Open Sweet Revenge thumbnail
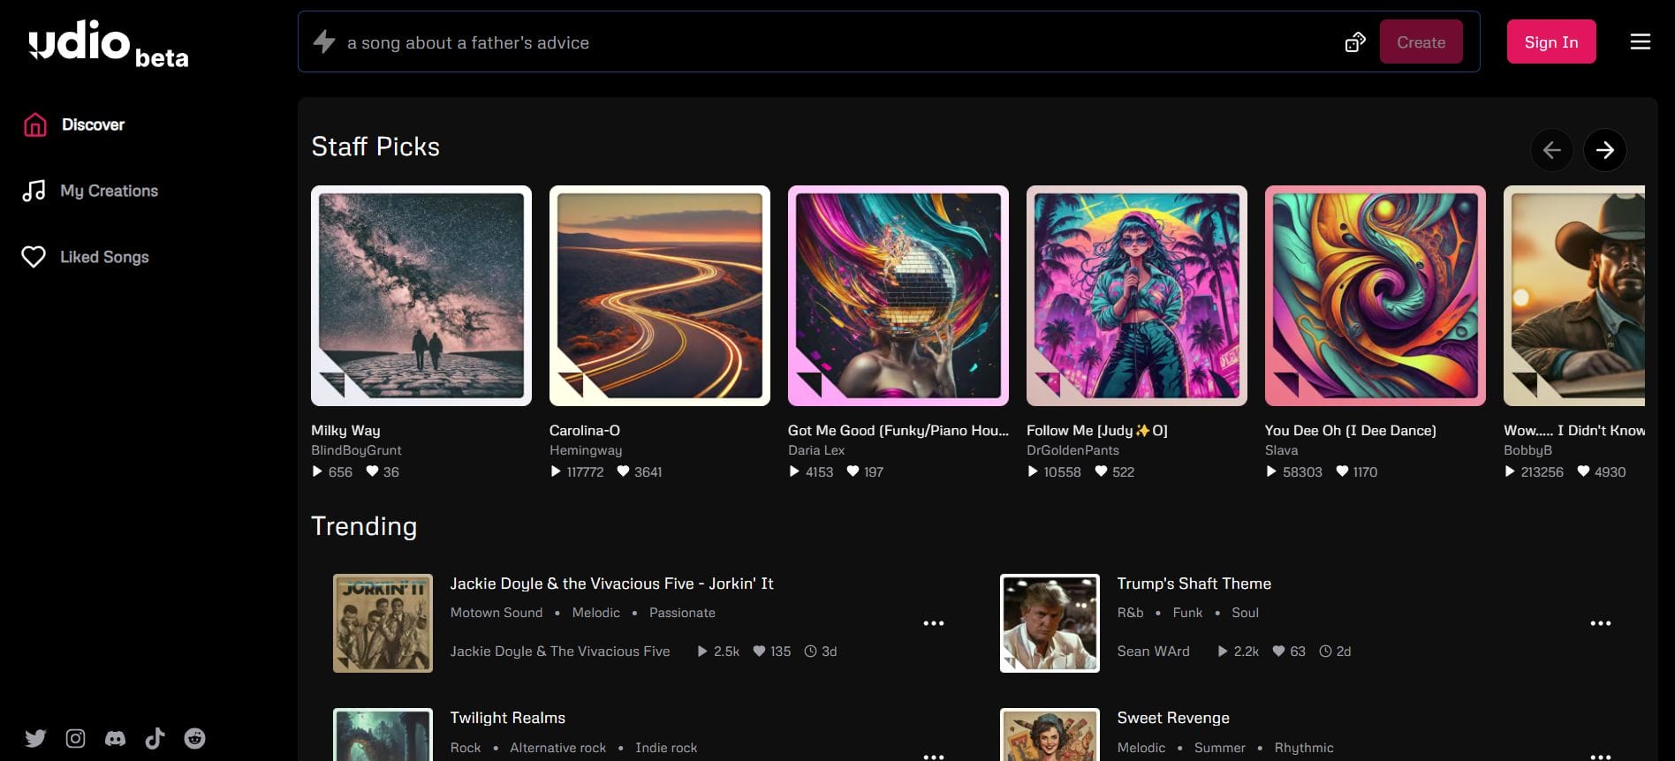This screenshot has height=761, width=1675. click(x=1050, y=735)
